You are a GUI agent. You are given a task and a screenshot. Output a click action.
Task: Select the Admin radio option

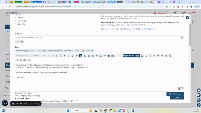[16, 17]
